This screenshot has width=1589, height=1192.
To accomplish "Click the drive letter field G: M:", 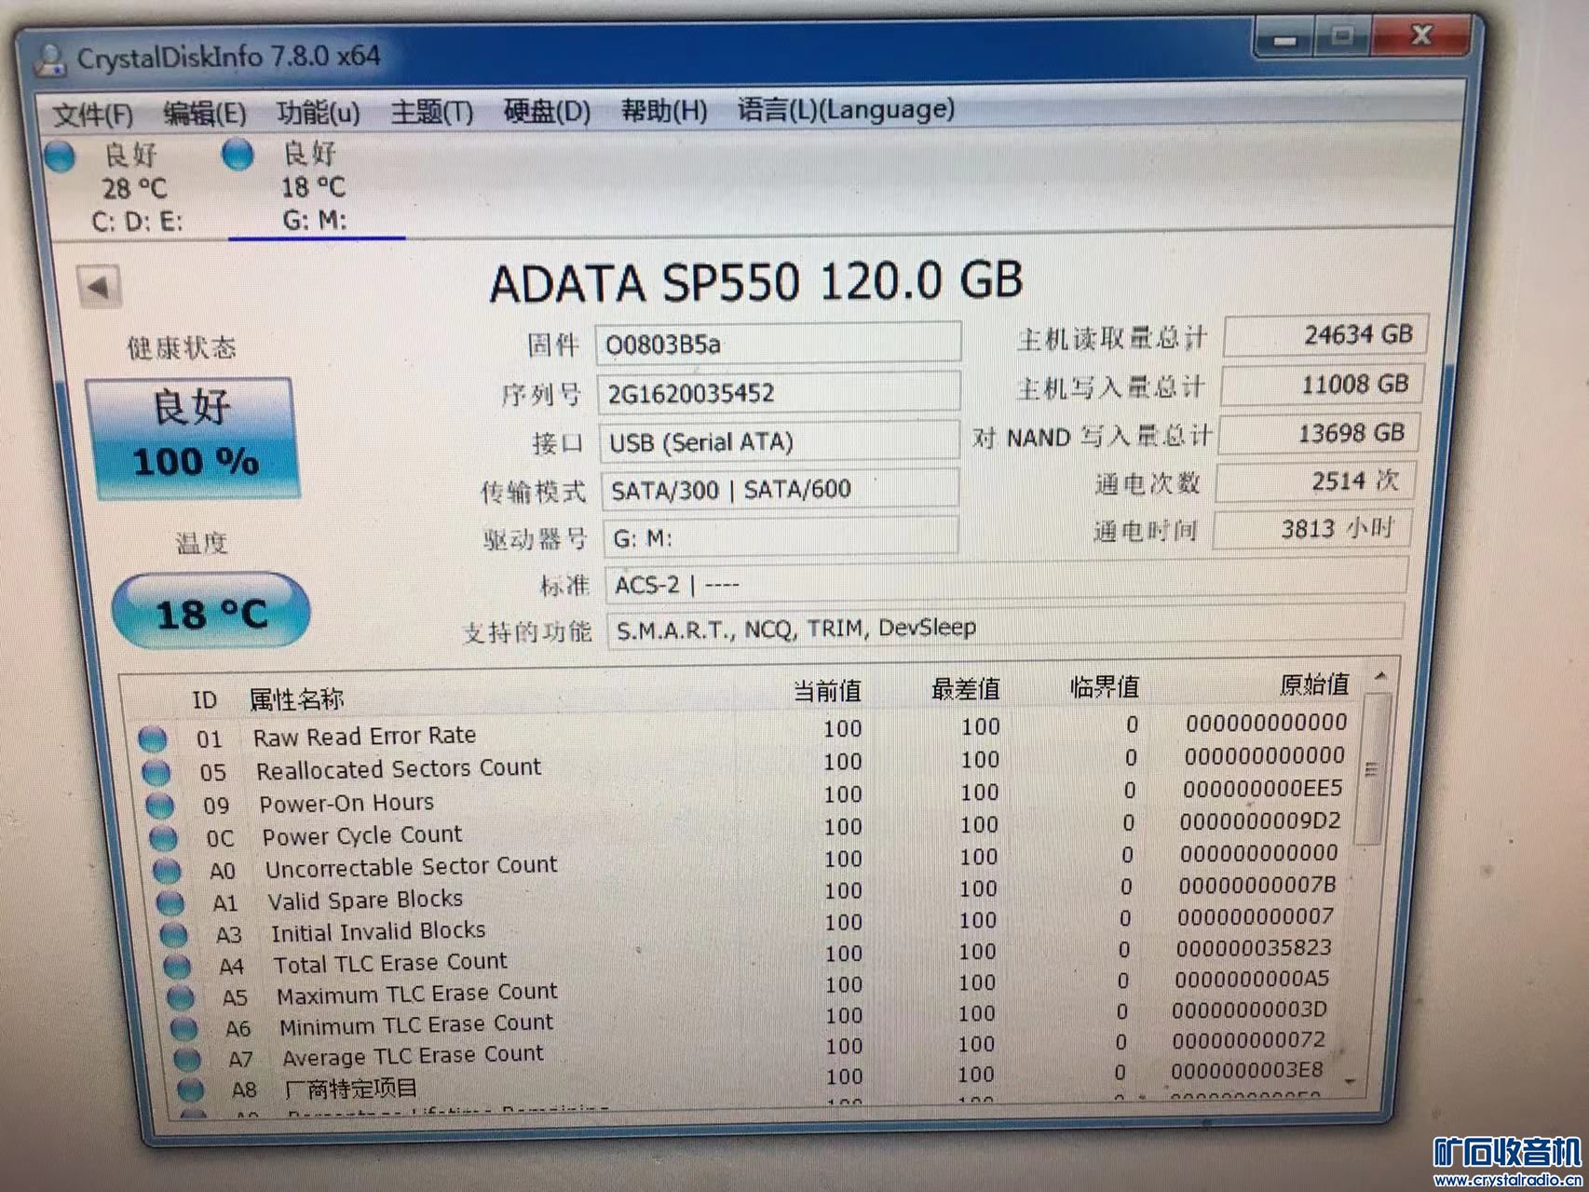I will point(781,537).
